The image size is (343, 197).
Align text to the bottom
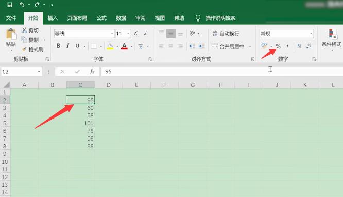pos(180,34)
